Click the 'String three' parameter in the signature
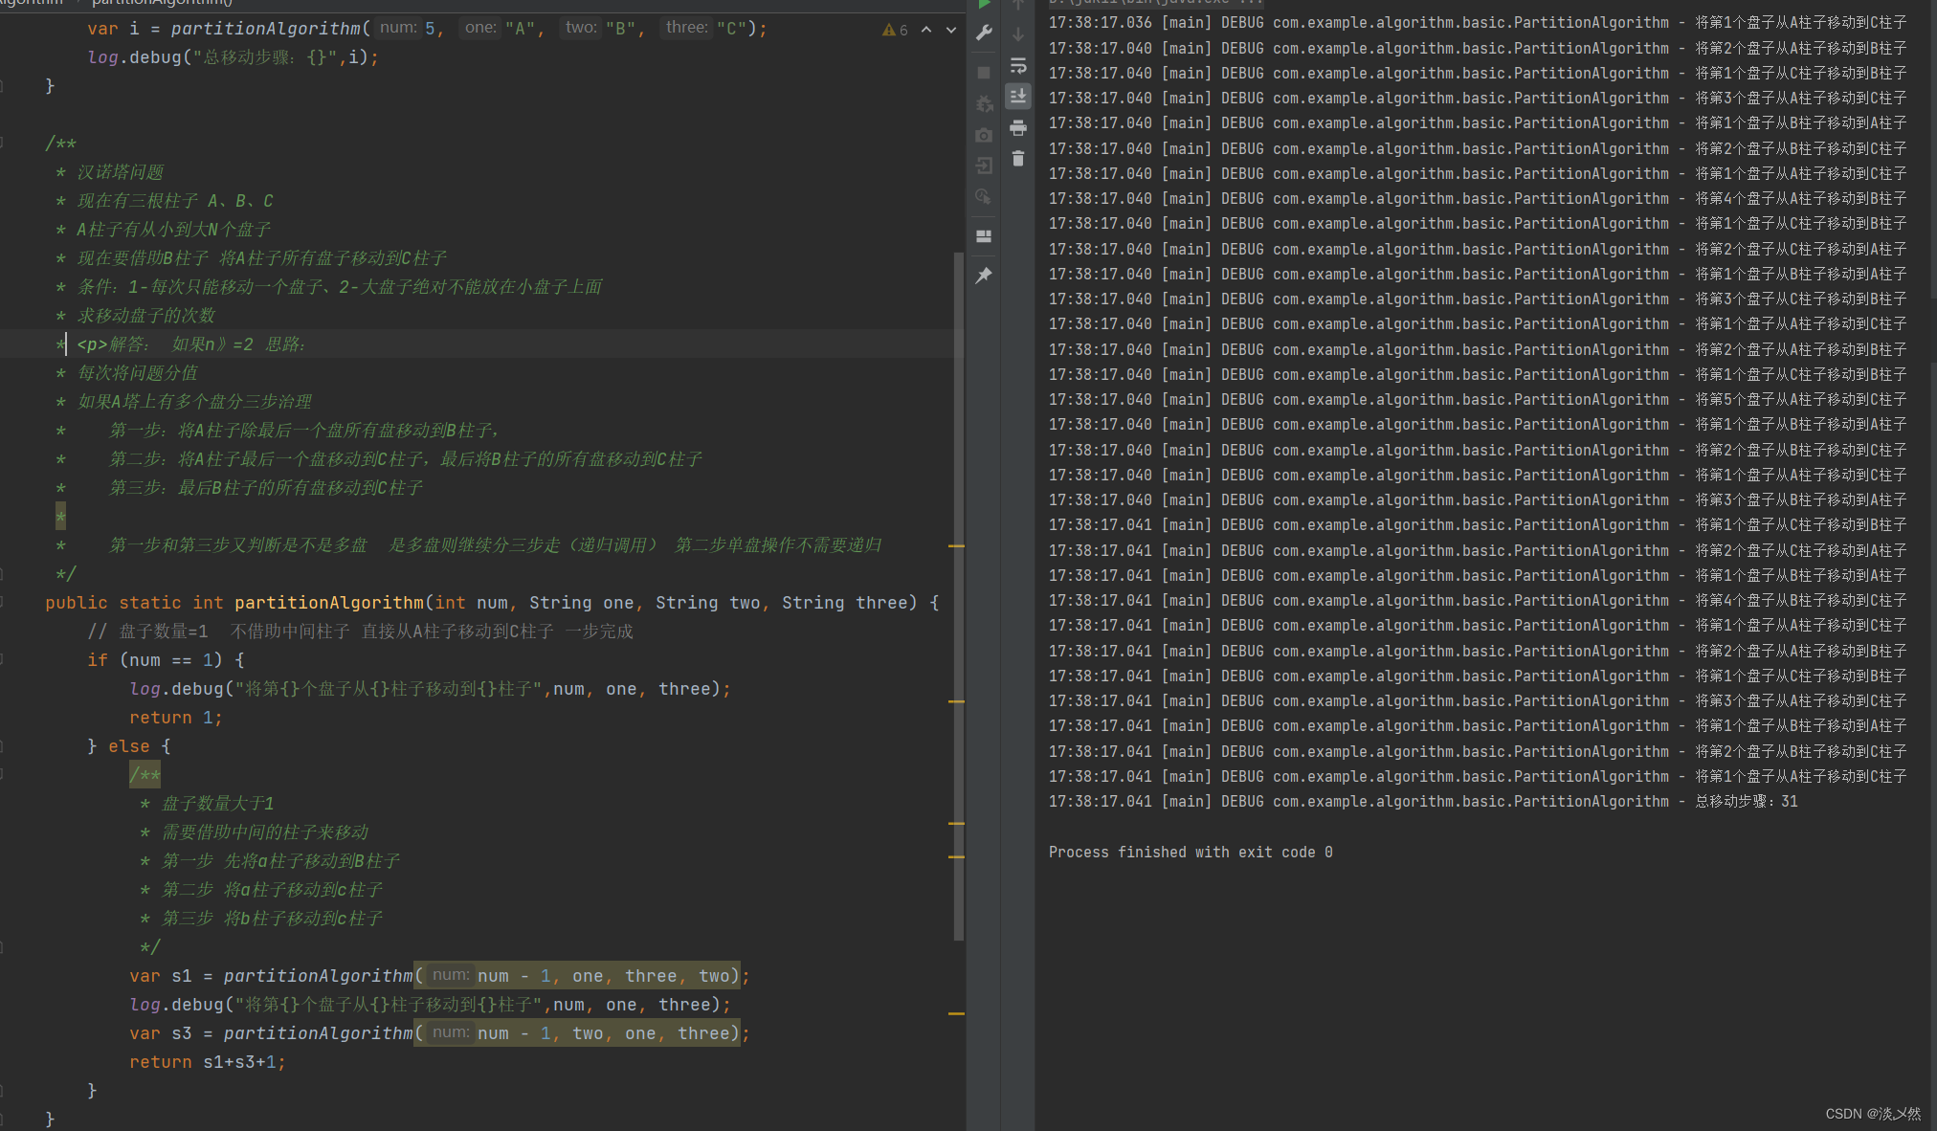The height and width of the screenshot is (1131, 1937). click(x=844, y=603)
